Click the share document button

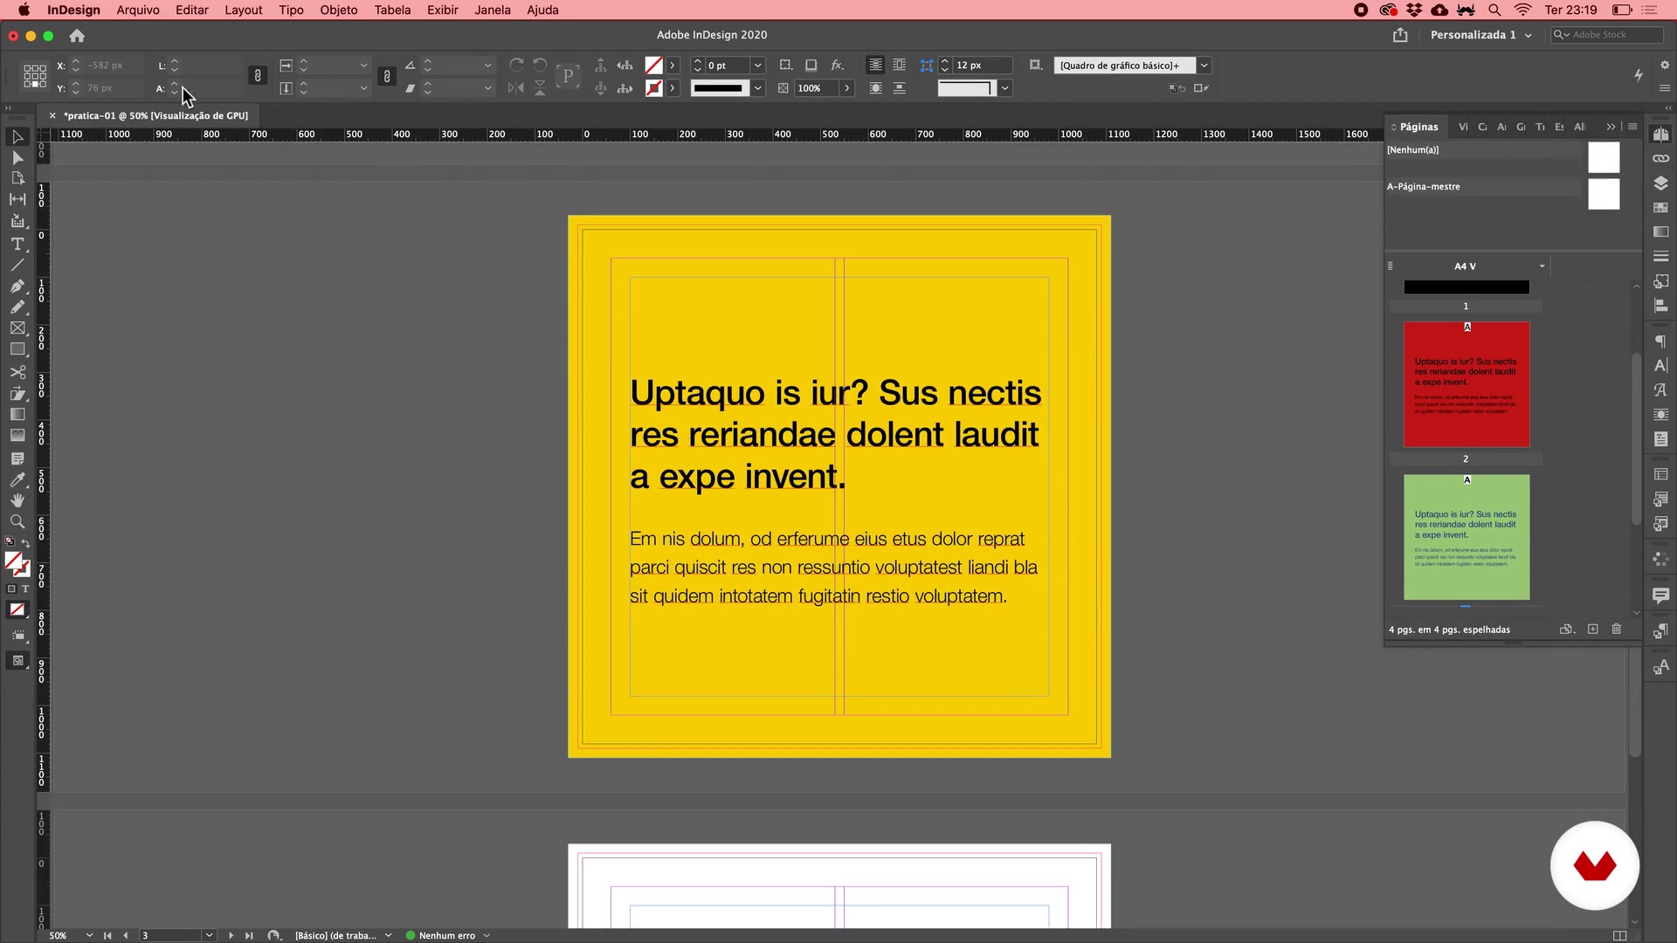pos(1400,35)
